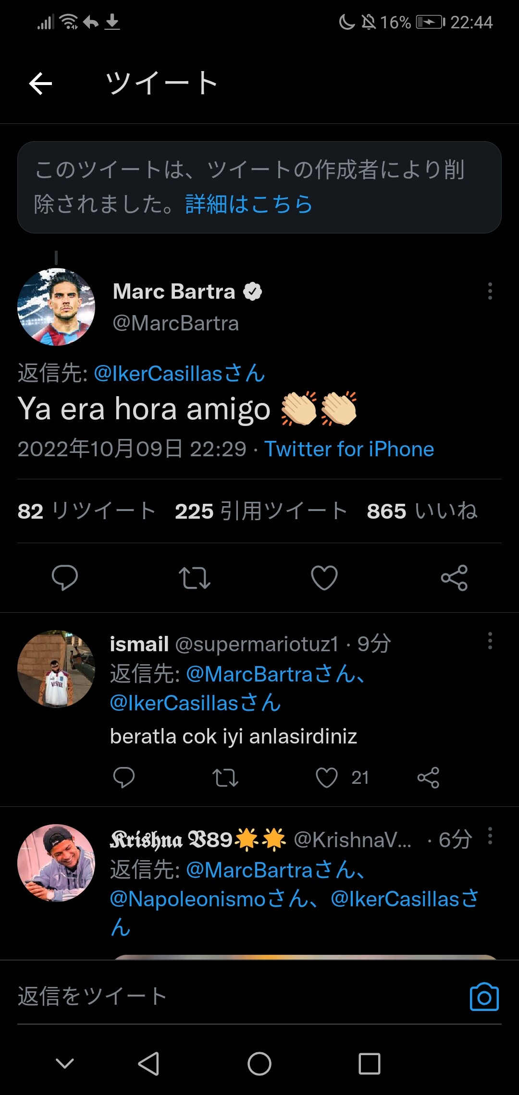Open the deleted tweet details link

pyautogui.click(x=249, y=204)
